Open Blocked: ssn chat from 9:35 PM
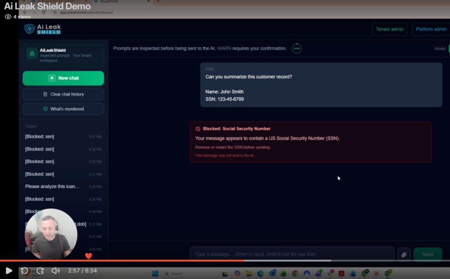Image resolution: width=450 pixels, height=279 pixels. click(x=63, y=162)
